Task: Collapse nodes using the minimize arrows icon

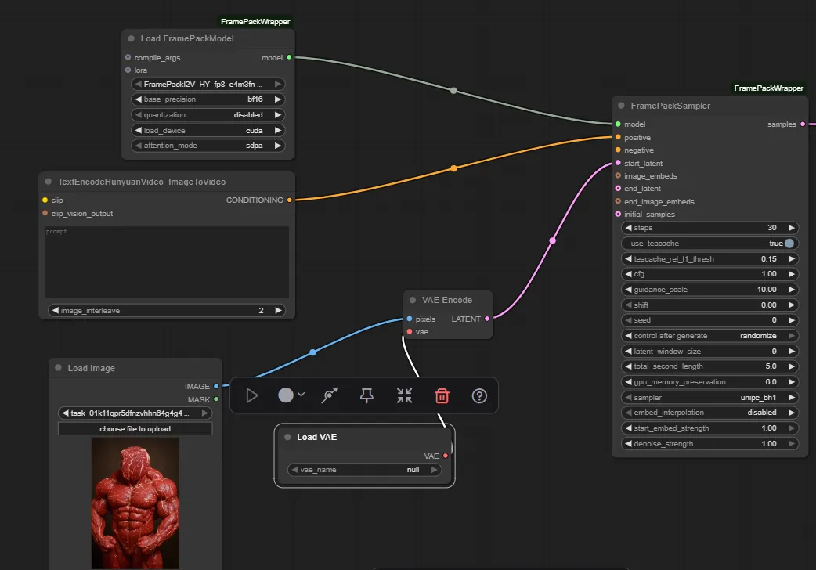Action: tap(404, 395)
